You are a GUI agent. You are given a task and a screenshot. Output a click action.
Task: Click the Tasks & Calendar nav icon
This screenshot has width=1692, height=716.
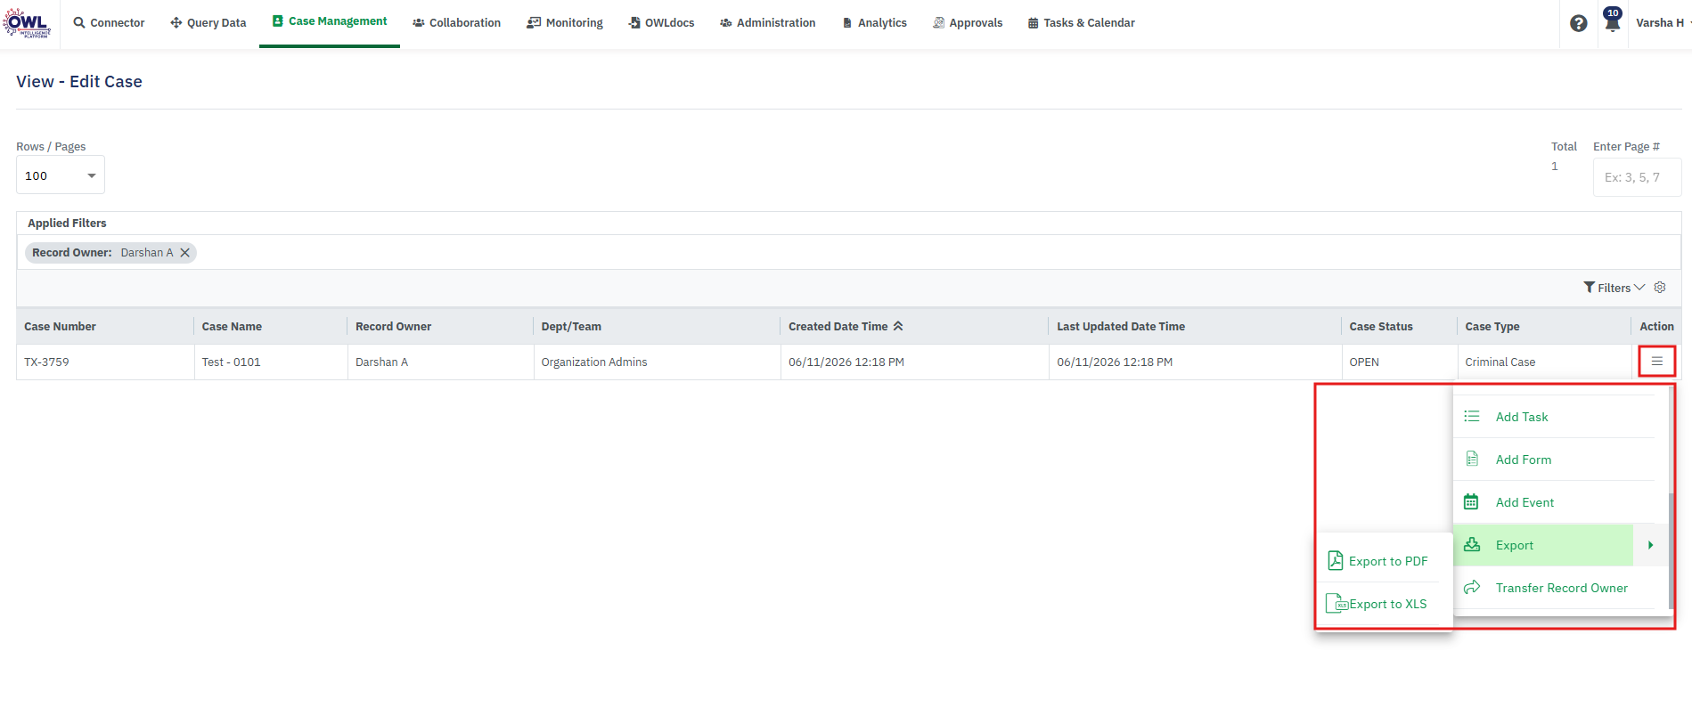click(1034, 23)
